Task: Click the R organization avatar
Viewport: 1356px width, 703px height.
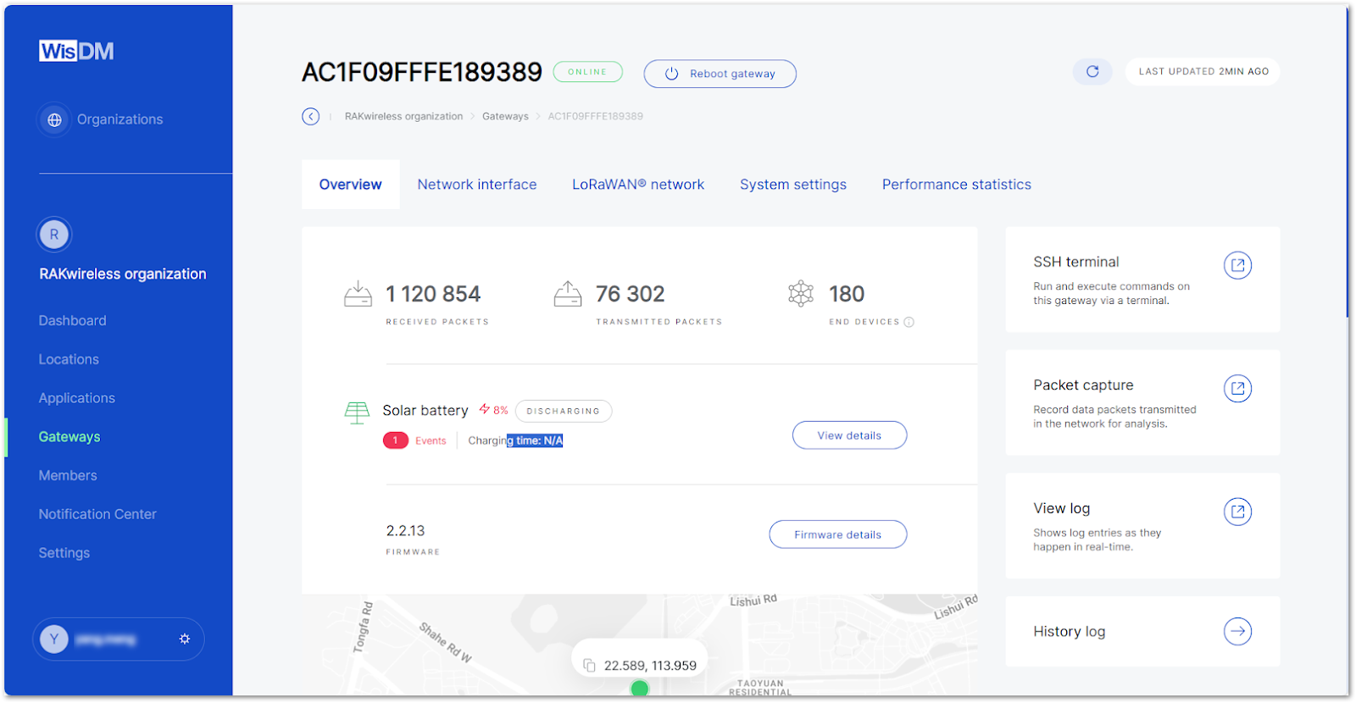Action: point(54,235)
